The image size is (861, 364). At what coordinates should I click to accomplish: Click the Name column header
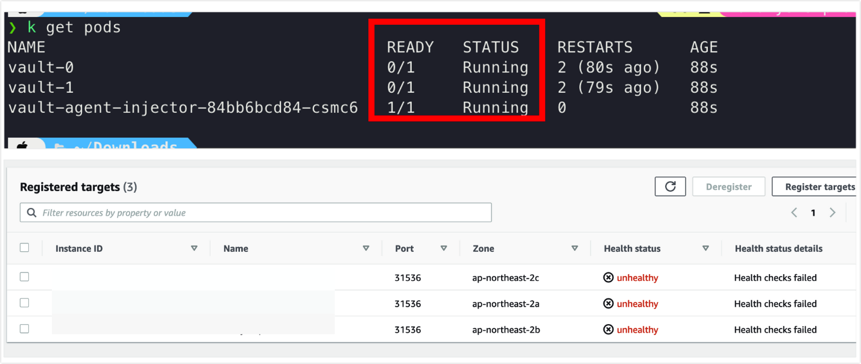point(236,248)
